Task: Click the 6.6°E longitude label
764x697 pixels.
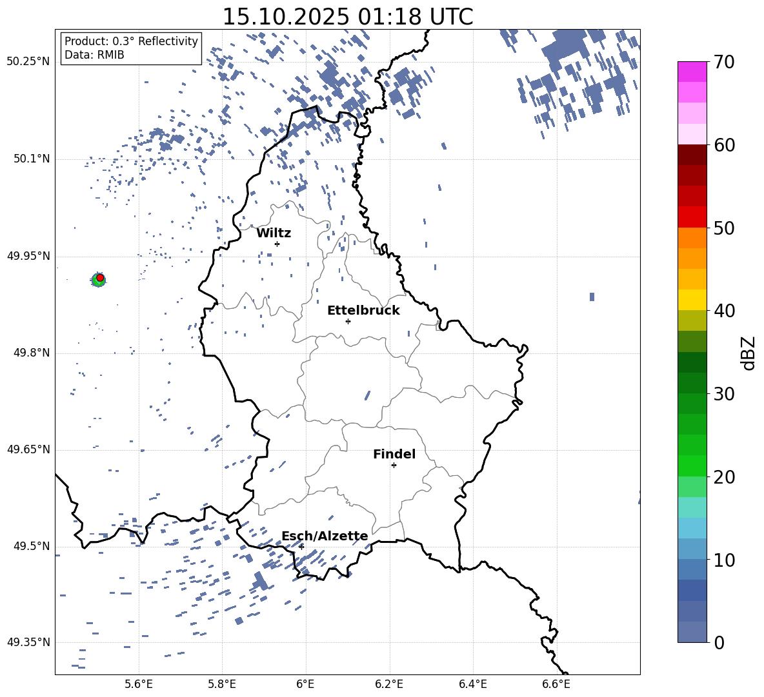Action: [556, 684]
